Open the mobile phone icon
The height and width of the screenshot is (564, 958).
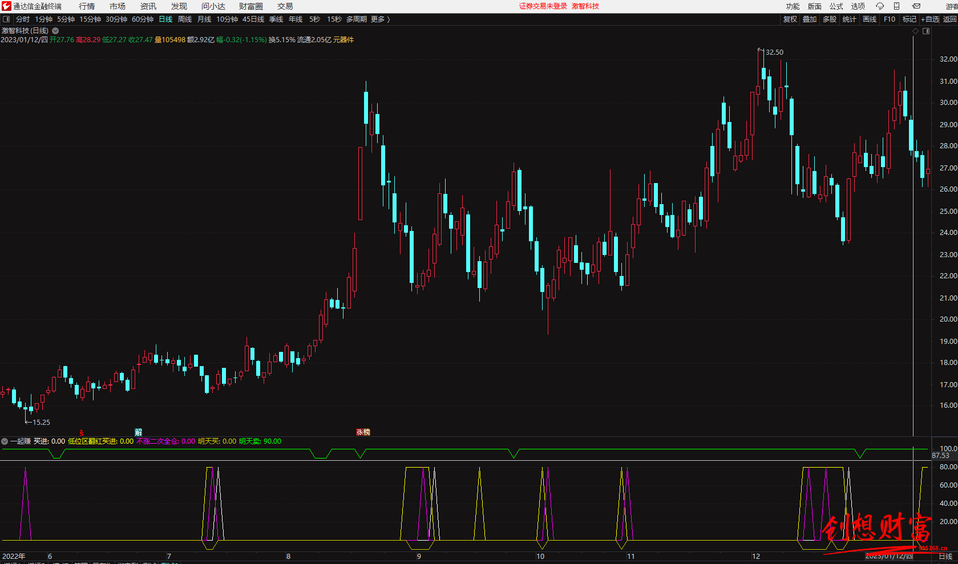(896, 6)
